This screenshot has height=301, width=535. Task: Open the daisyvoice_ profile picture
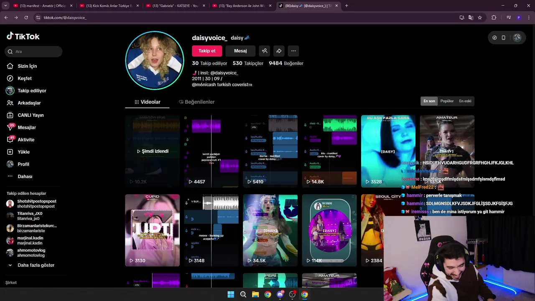point(155,60)
